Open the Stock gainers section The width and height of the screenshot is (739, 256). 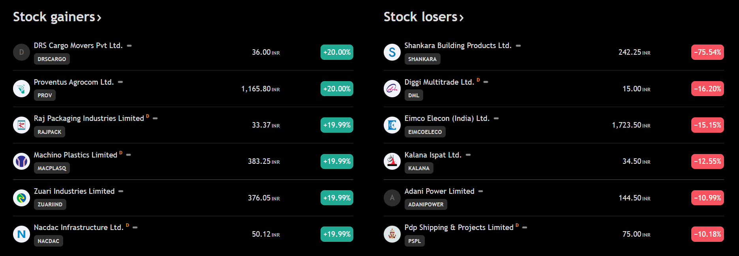[x=57, y=17]
